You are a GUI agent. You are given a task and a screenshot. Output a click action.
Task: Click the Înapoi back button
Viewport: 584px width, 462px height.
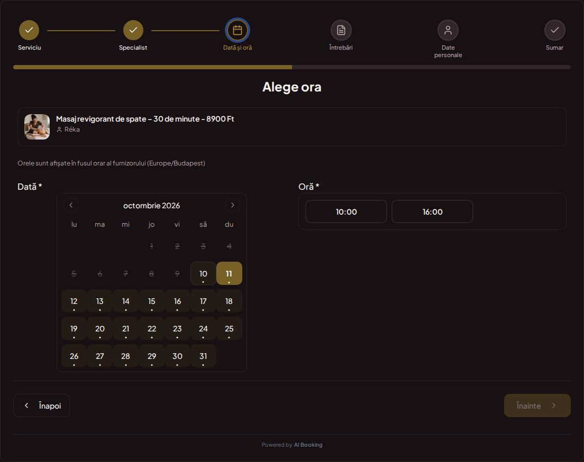click(x=41, y=405)
